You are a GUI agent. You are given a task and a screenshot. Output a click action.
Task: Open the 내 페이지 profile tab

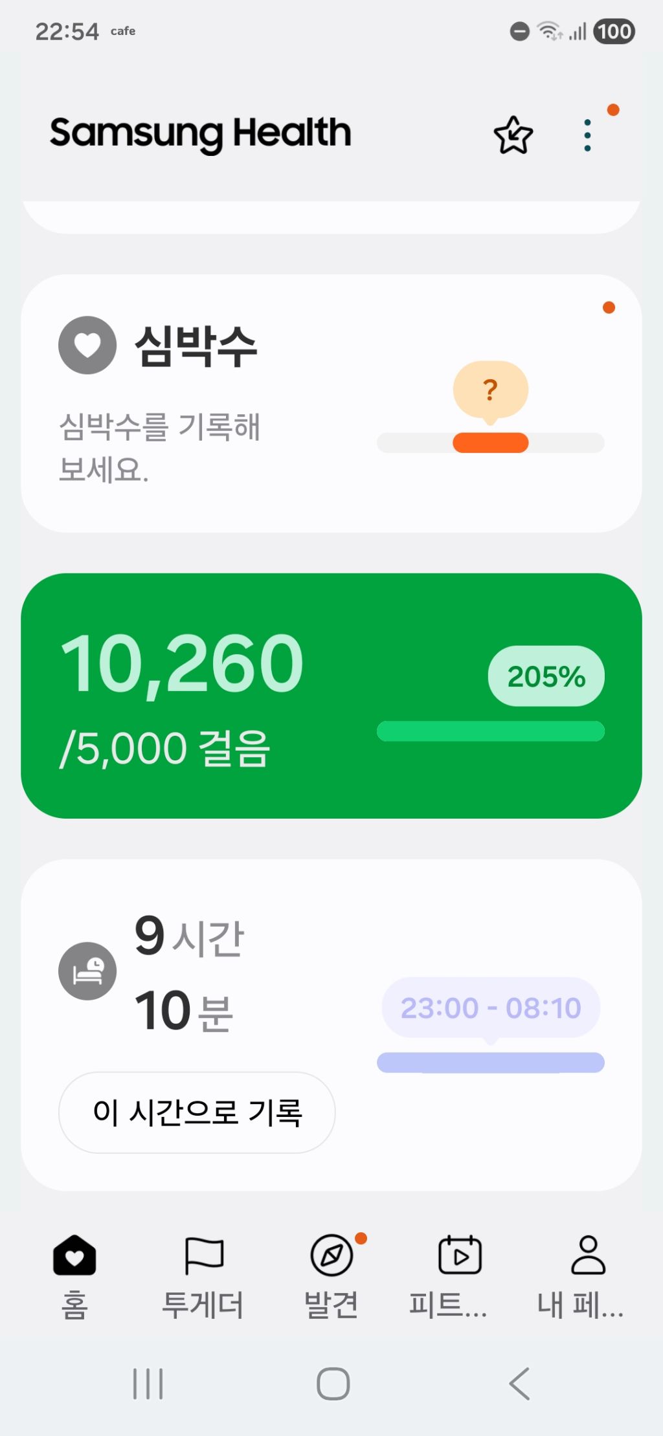click(587, 1275)
